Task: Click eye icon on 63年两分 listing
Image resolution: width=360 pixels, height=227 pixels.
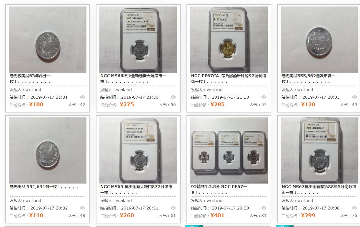Action: pos(83,97)
